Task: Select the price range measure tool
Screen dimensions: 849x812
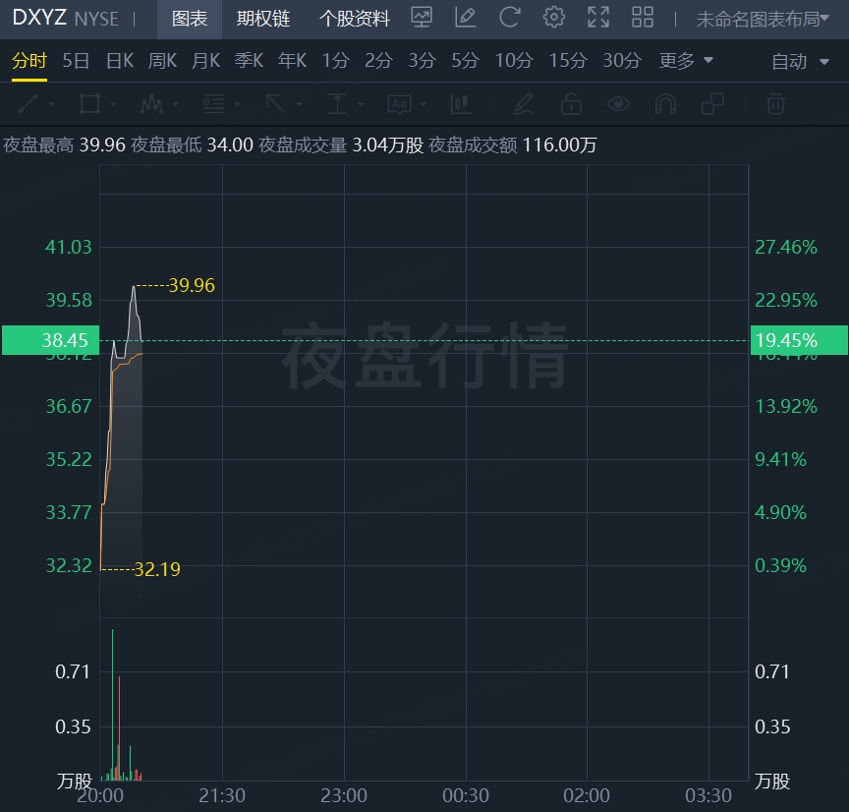Action: 337,103
